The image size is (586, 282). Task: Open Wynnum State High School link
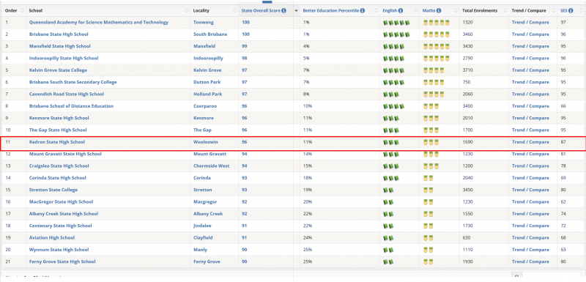(x=59, y=250)
